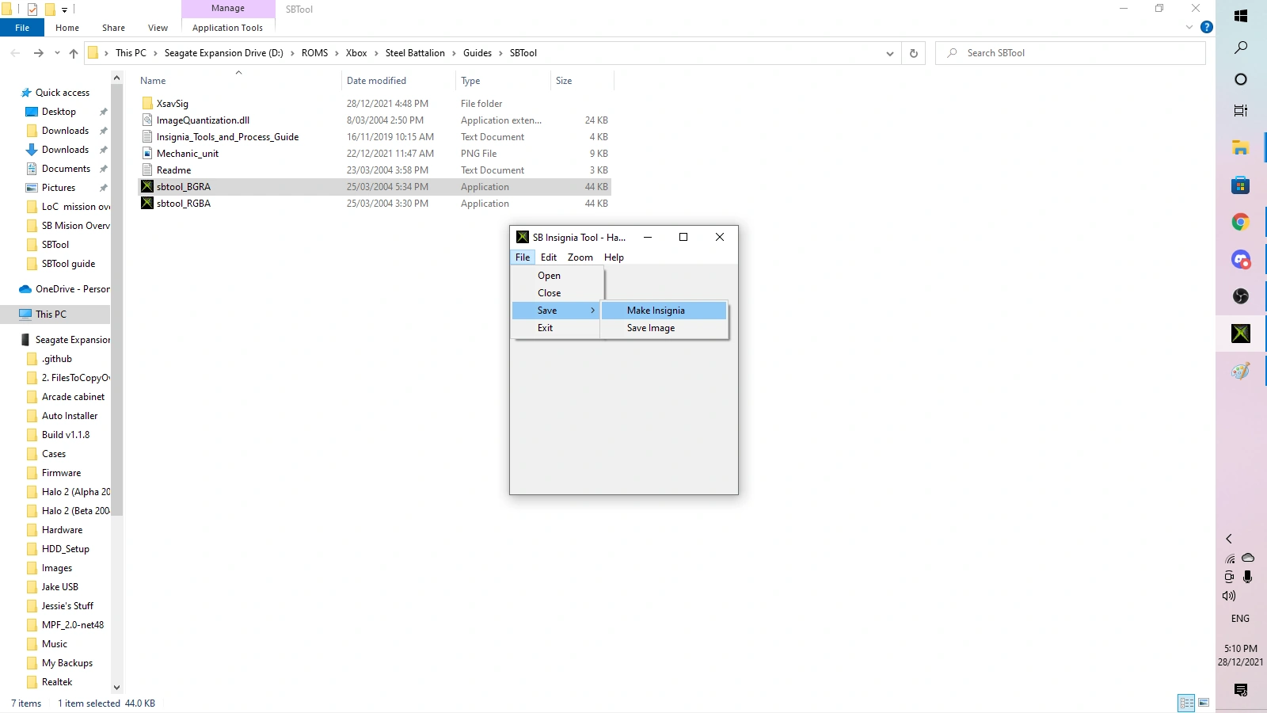
Task: Choose Save Image from Save submenu
Action: (664, 328)
